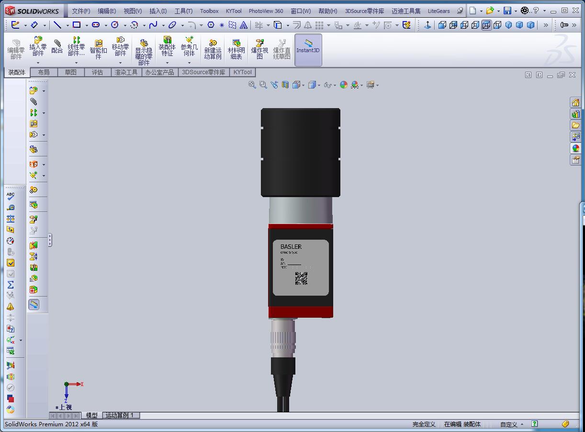Open Design Library task pane tab
585x432 pixels.
click(x=575, y=114)
